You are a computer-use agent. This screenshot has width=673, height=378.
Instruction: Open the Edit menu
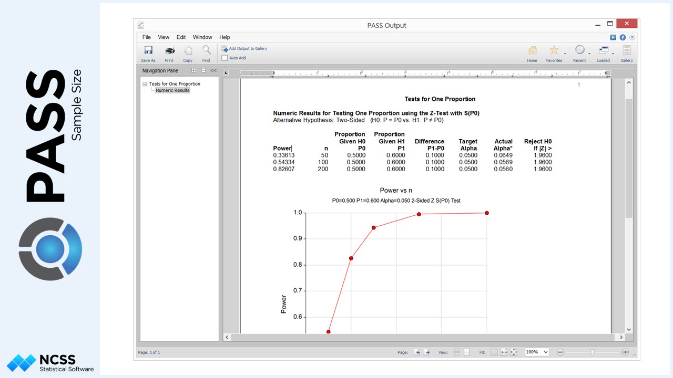pyautogui.click(x=181, y=37)
